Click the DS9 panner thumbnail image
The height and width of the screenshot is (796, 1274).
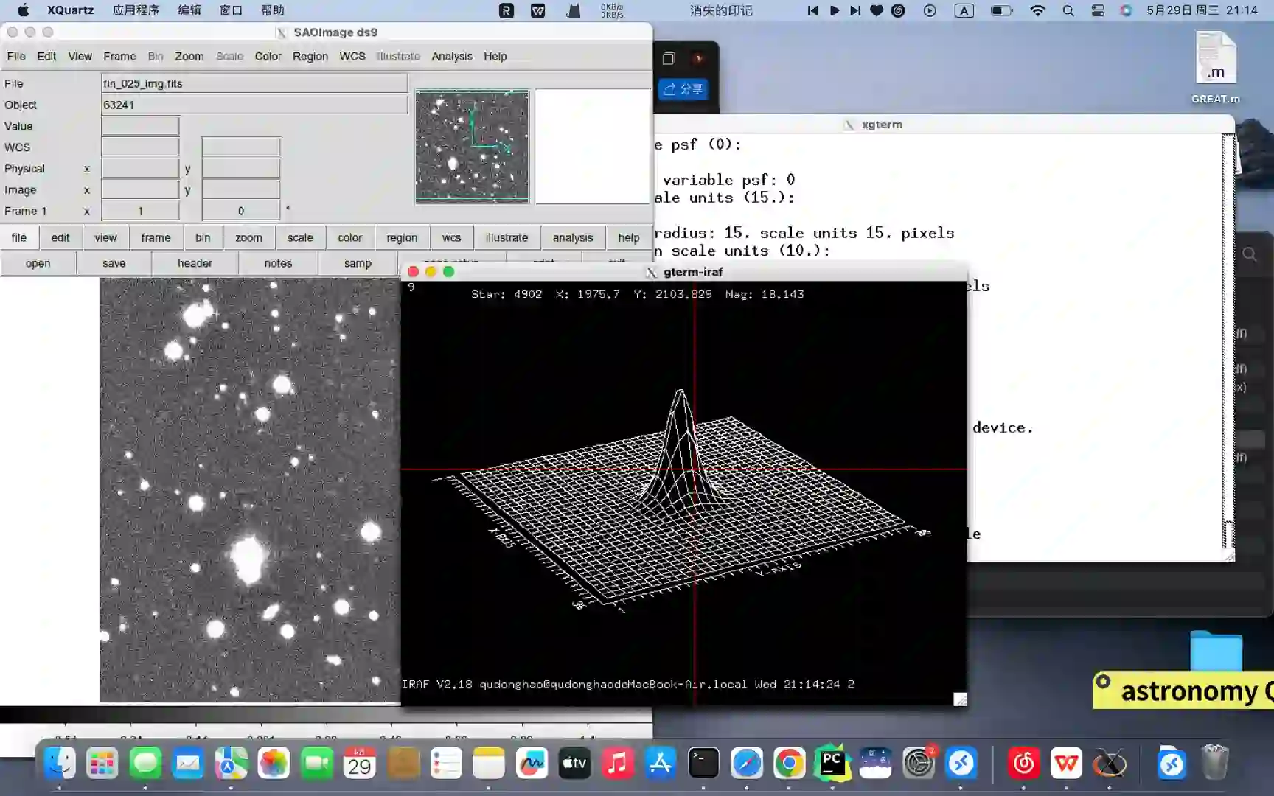coord(472,146)
